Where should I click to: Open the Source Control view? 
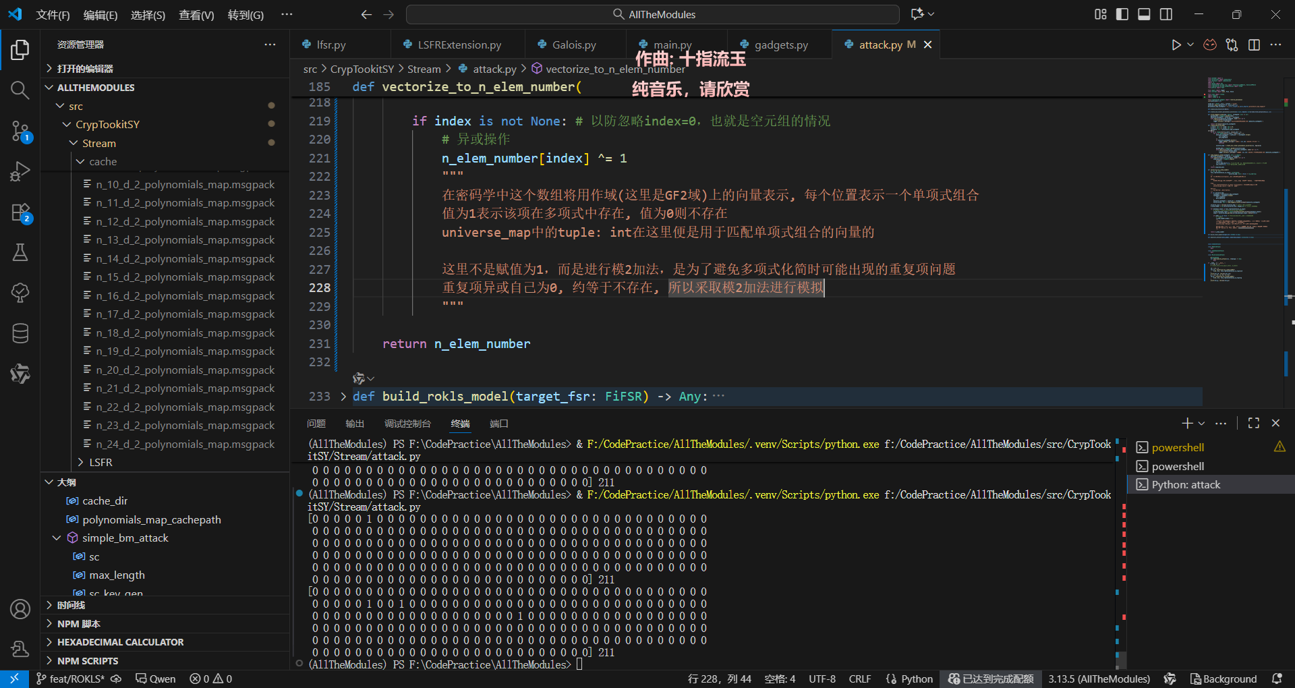pyautogui.click(x=20, y=131)
